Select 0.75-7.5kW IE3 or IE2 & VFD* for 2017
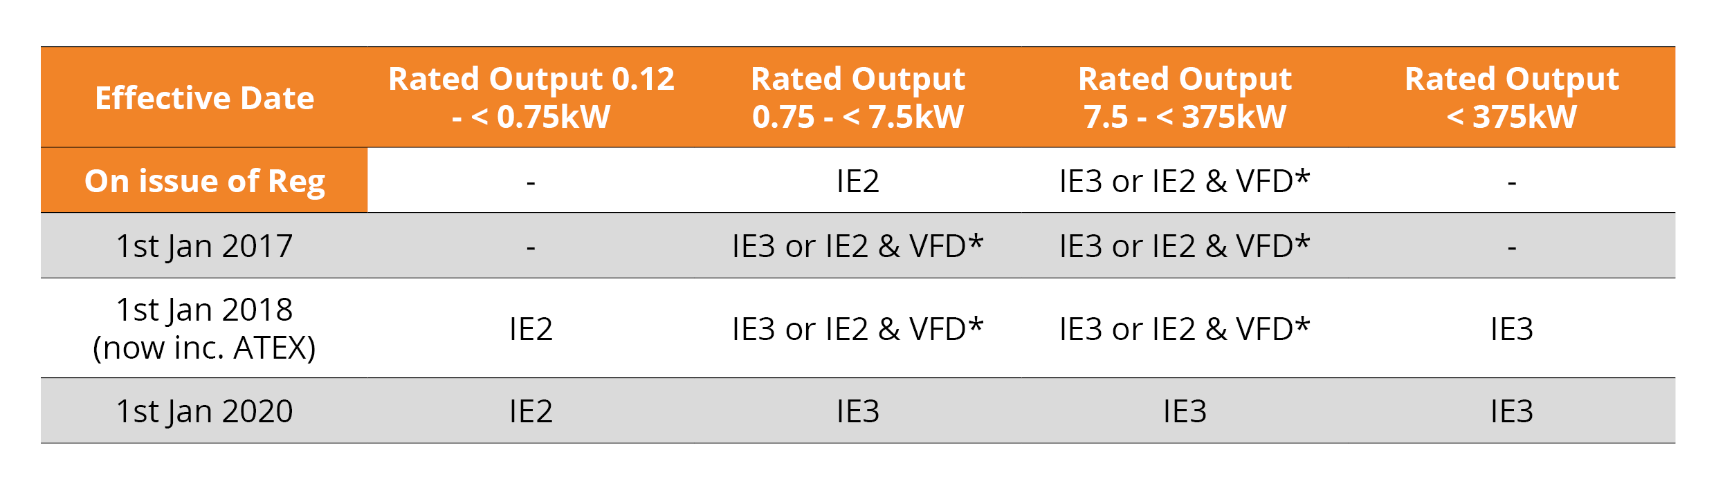1716x490 pixels. (x=858, y=246)
